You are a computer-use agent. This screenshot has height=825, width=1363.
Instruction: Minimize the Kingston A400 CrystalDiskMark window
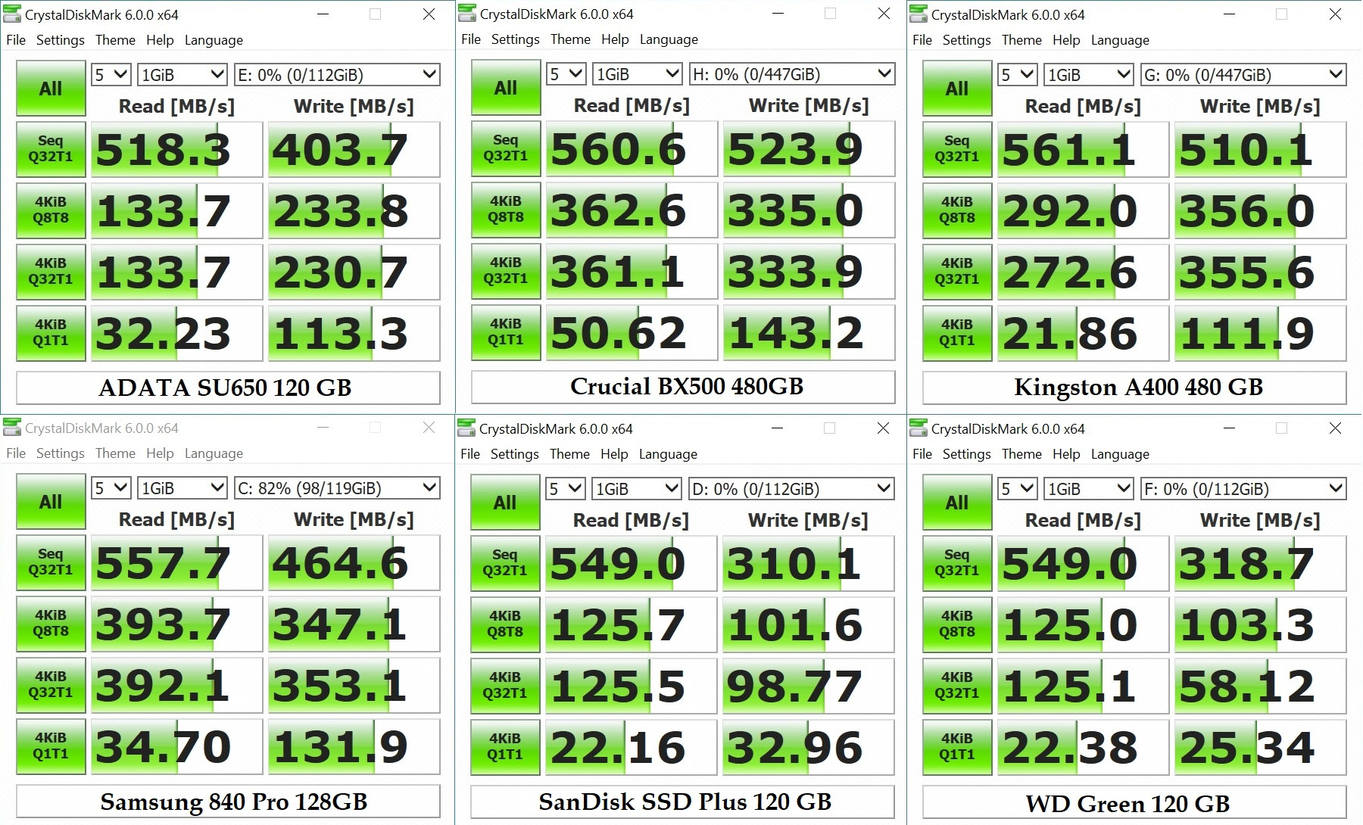click(x=1229, y=14)
